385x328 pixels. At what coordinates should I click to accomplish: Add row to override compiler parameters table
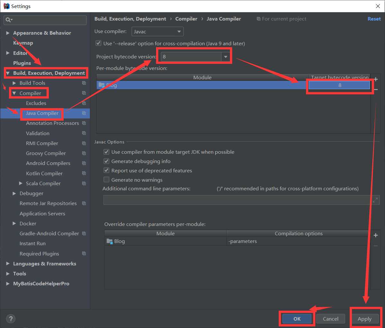pos(376,236)
